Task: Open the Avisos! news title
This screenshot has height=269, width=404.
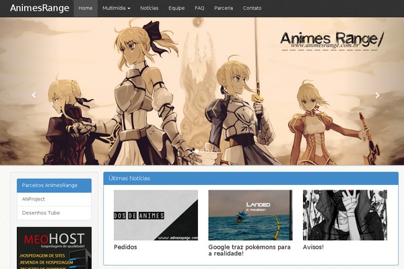Action: click(x=313, y=247)
